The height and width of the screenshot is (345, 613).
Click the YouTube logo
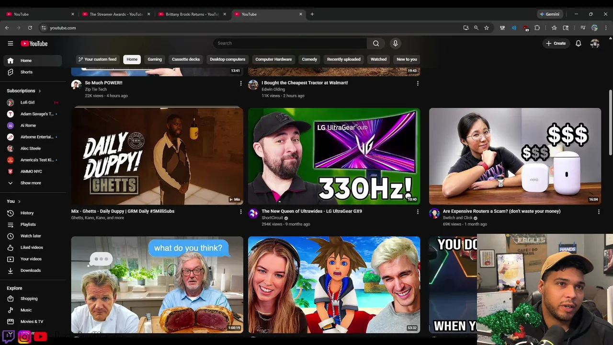(x=34, y=44)
